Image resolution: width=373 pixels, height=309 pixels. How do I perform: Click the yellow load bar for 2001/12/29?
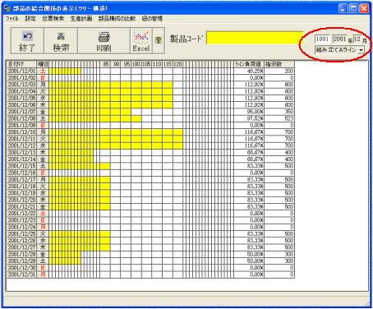tap(65, 261)
